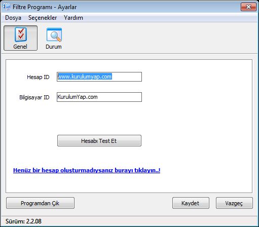Viewport: 259px width, 227px height.
Task: Click the Sürüm 2.2.08 status bar text
Action: (23, 221)
